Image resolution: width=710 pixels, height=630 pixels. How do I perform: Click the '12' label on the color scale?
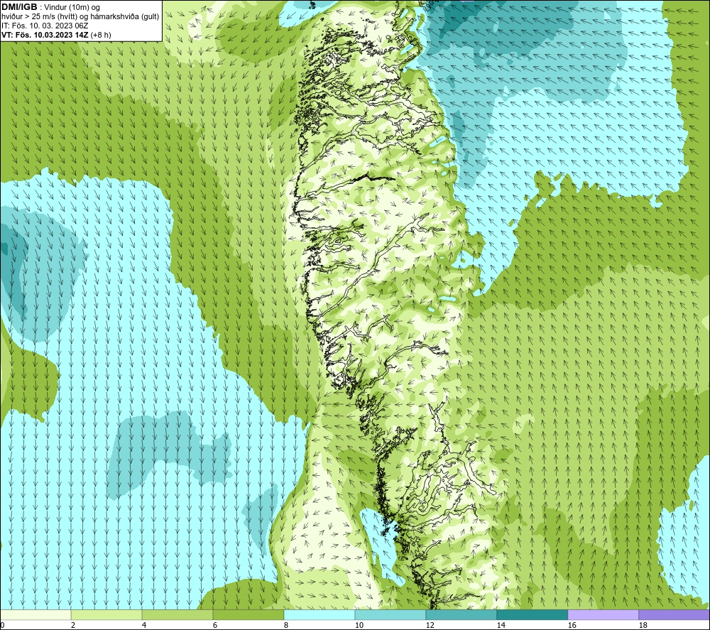tap(430, 626)
